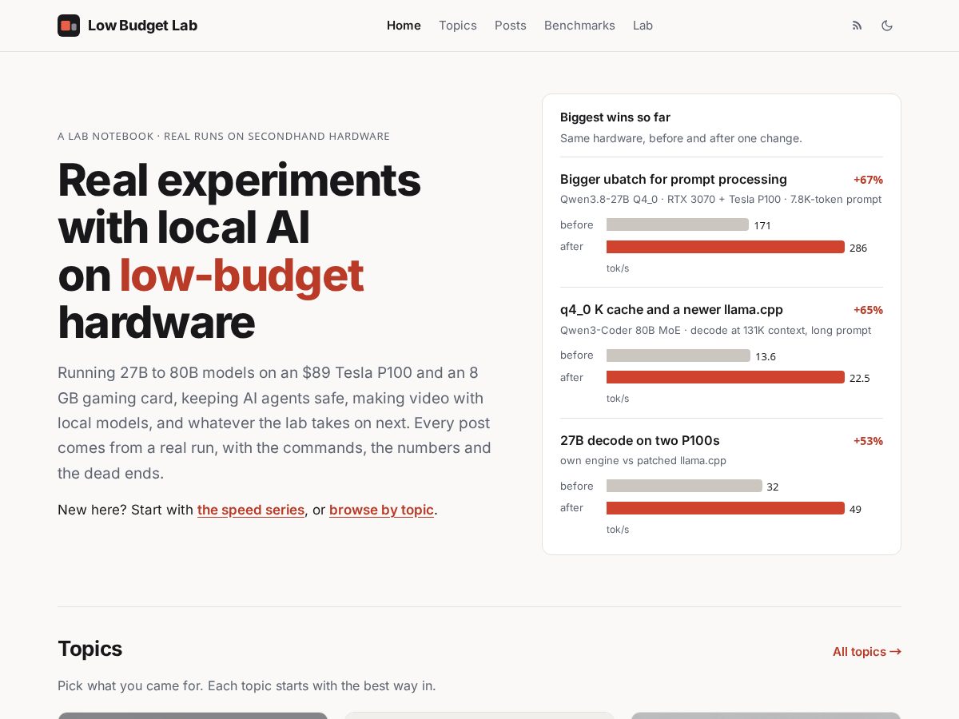Click the red after bar showing 286
The height and width of the screenshot is (719, 959).
[x=726, y=247]
